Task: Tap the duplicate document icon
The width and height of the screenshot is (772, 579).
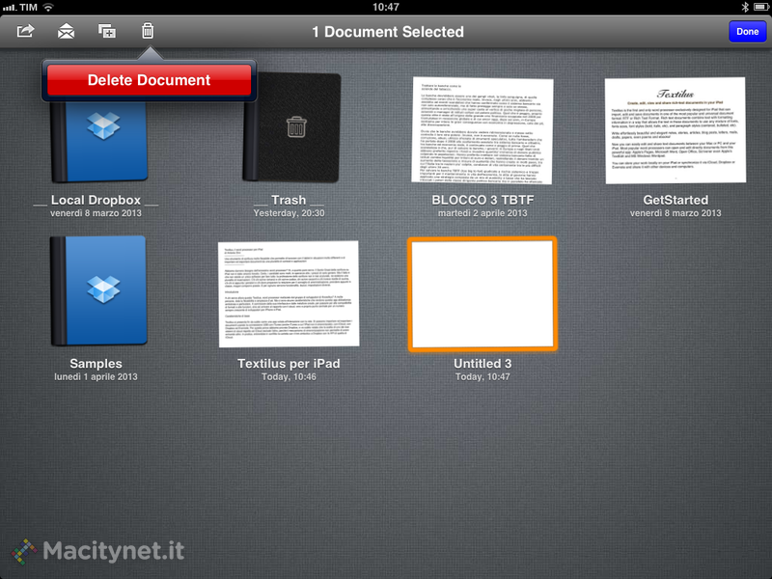Action: [x=107, y=32]
